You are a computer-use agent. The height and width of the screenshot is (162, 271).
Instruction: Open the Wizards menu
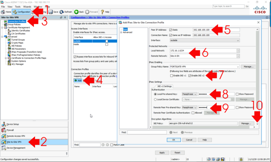point(27,7)
